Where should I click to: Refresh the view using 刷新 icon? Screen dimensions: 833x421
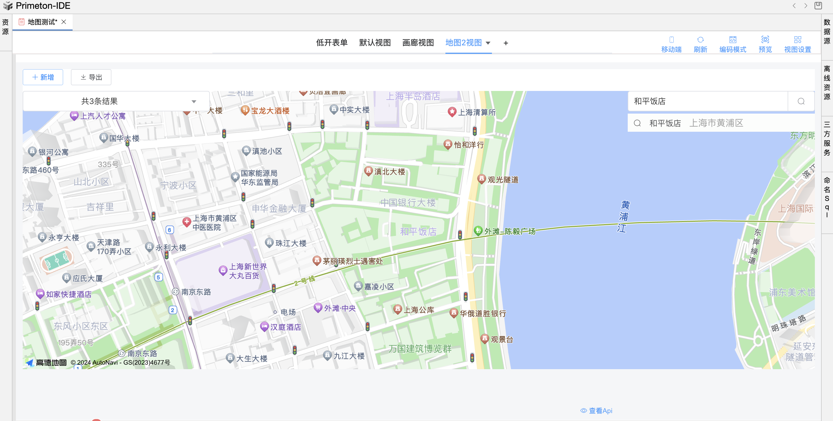tap(700, 44)
